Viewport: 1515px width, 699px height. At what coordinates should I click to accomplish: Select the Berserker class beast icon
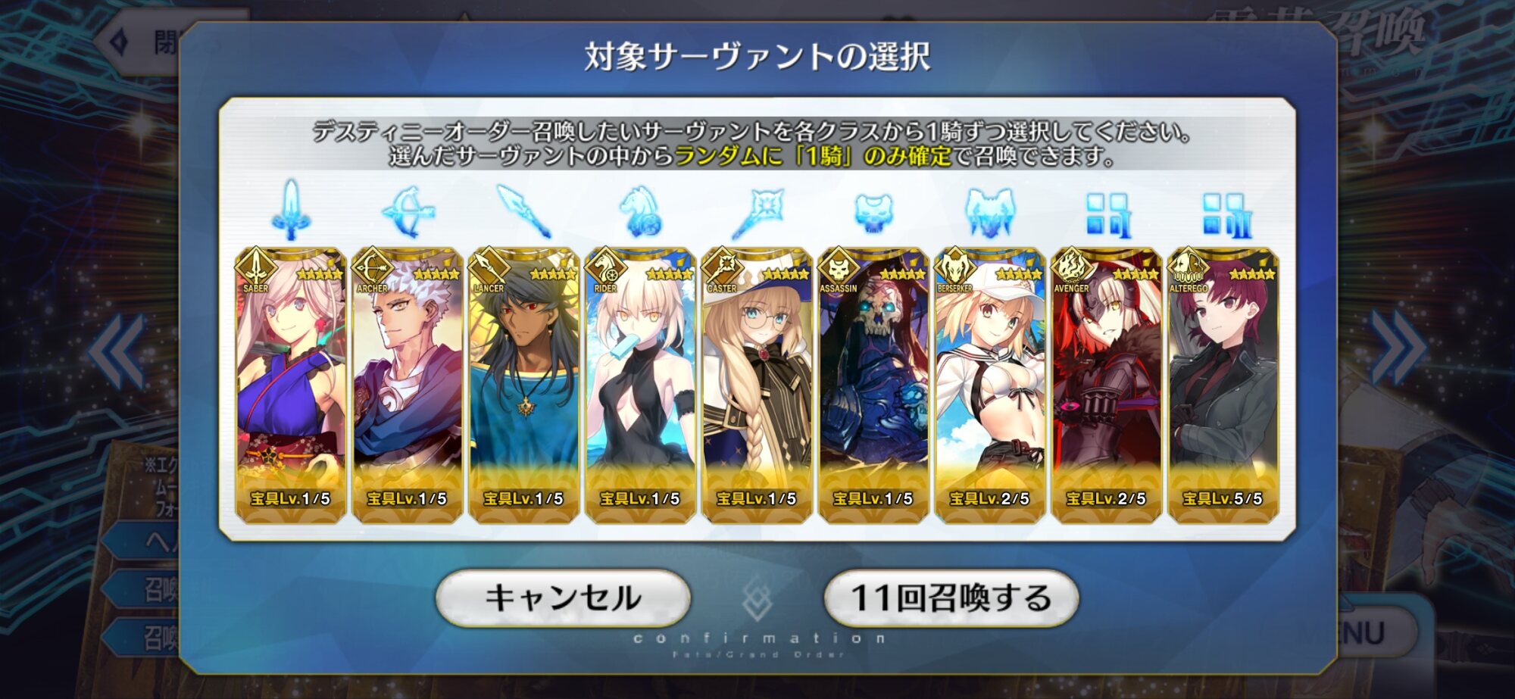point(989,213)
